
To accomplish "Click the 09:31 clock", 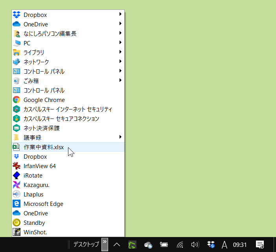I will (x=240, y=245).
